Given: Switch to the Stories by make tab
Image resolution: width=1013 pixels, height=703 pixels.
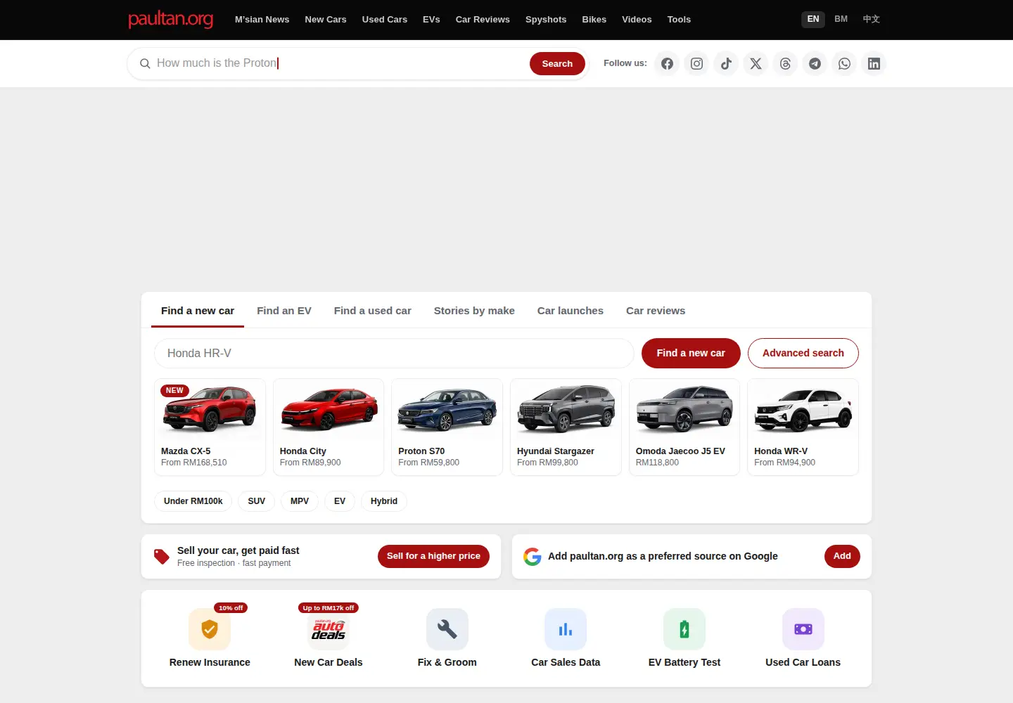Looking at the screenshot, I should tap(474, 311).
